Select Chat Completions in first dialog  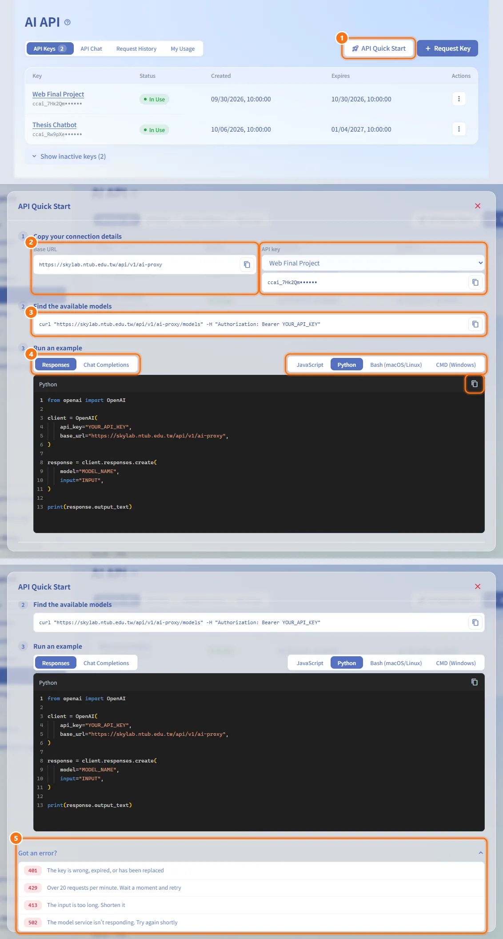click(106, 365)
